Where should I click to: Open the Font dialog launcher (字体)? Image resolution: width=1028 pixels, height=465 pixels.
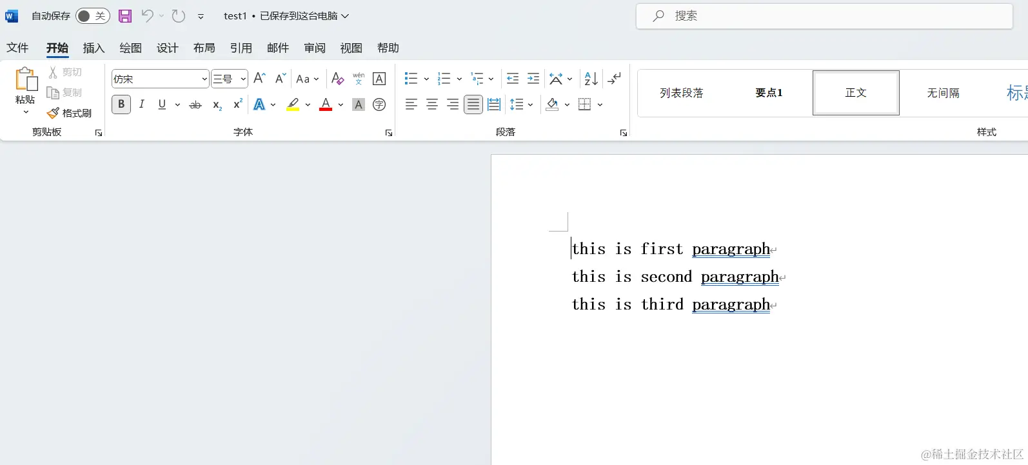(x=389, y=133)
